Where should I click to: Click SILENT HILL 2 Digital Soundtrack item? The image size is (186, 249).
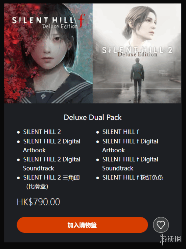[52, 164]
